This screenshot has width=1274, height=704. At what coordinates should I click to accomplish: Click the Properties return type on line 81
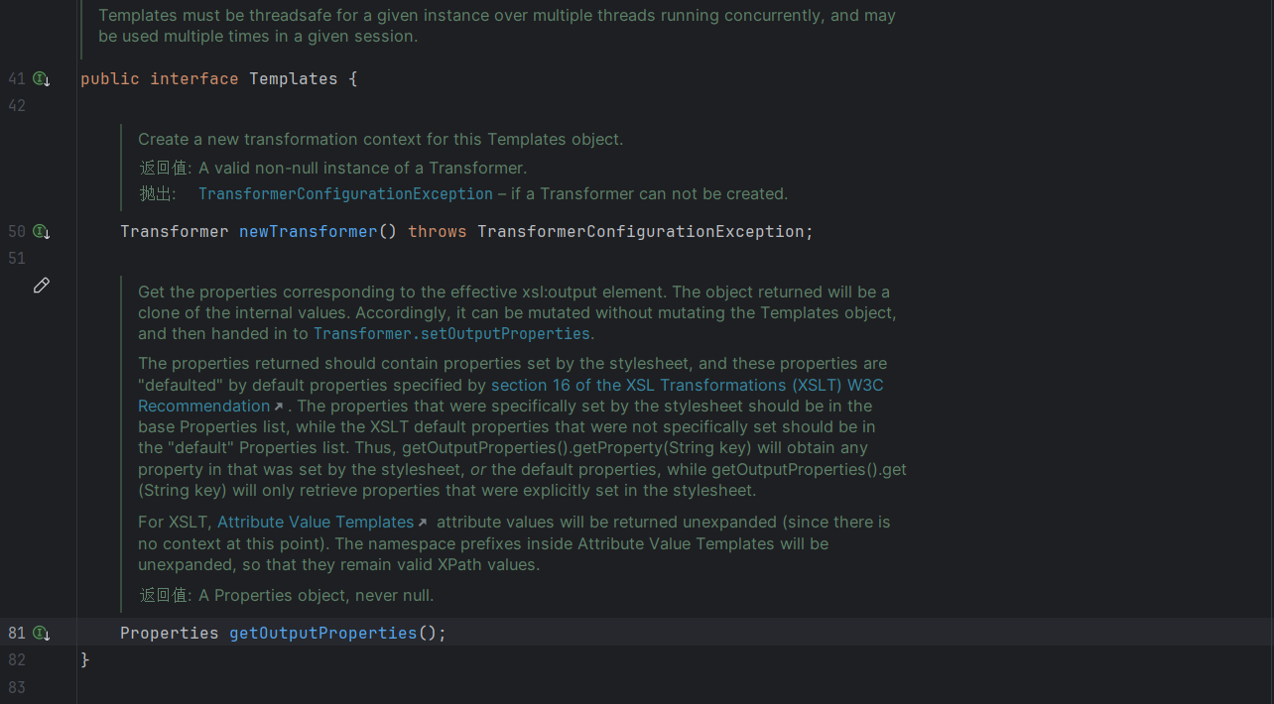[x=169, y=633]
